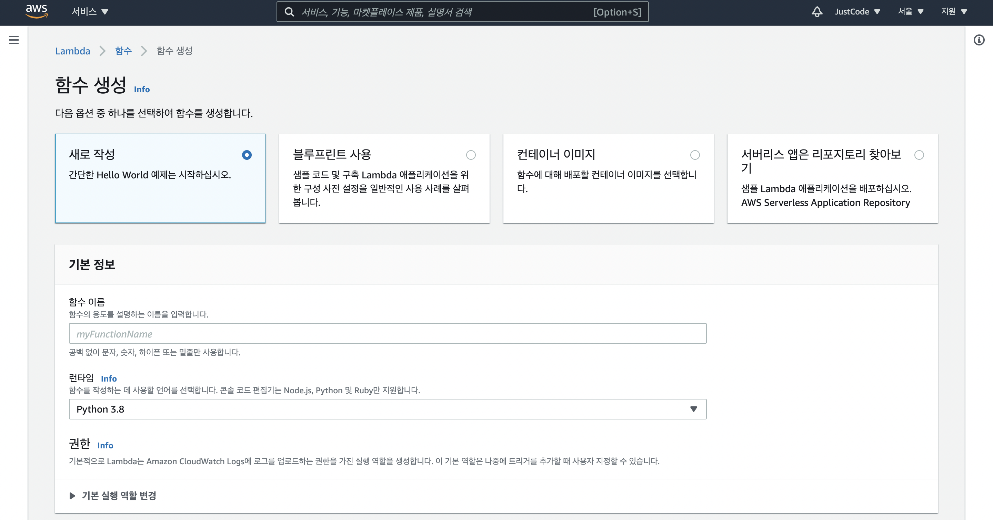Select the 컨테이너 이미지 radio button
The height and width of the screenshot is (520, 993).
pyautogui.click(x=695, y=155)
